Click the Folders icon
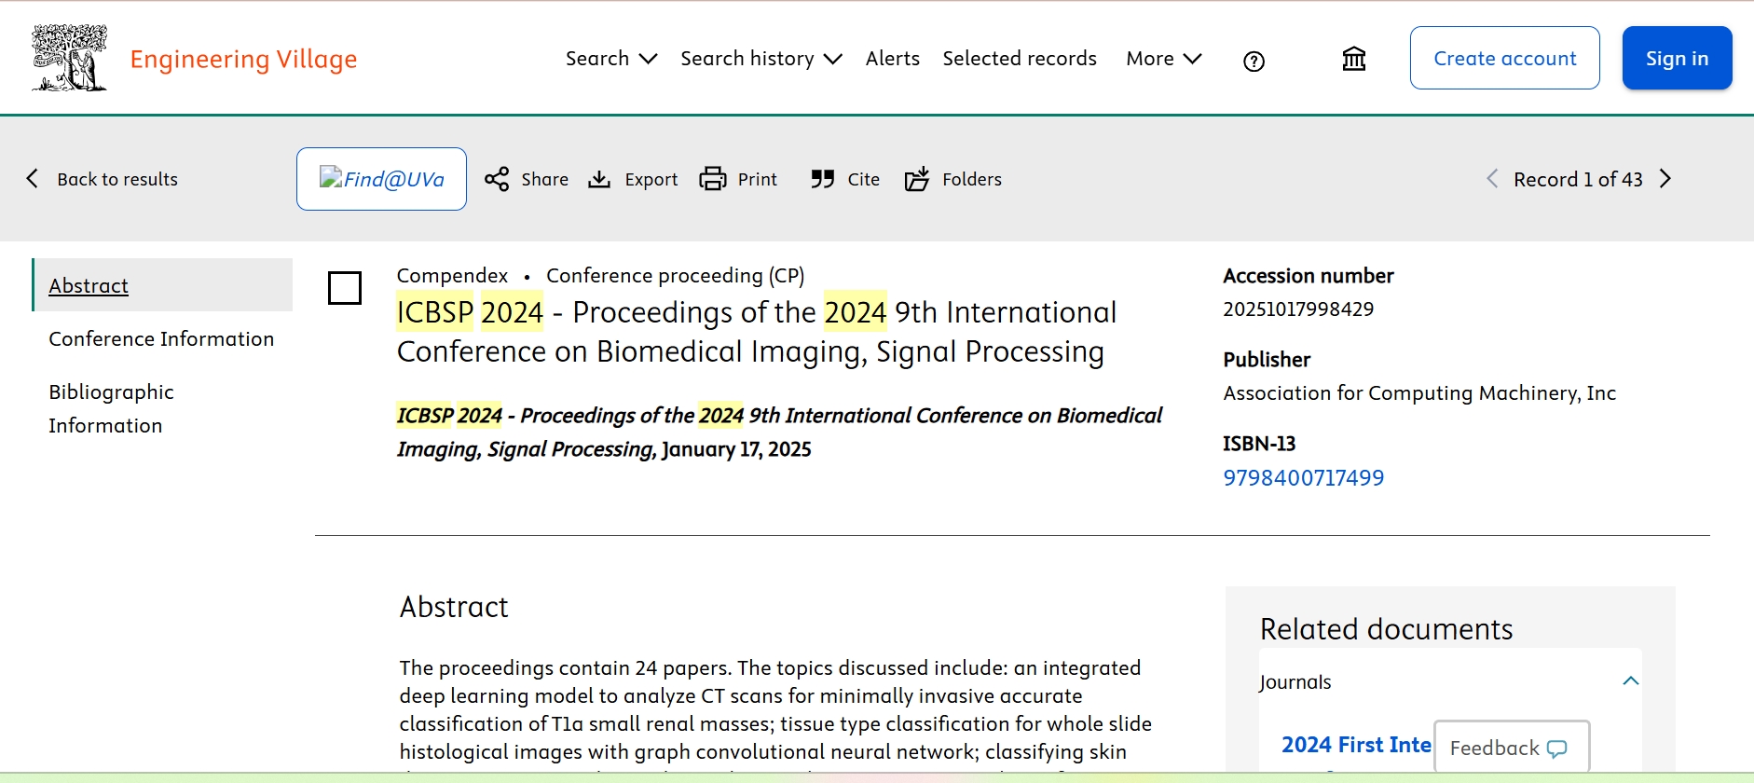The width and height of the screenshot is (1754, 783). point(917,179)
